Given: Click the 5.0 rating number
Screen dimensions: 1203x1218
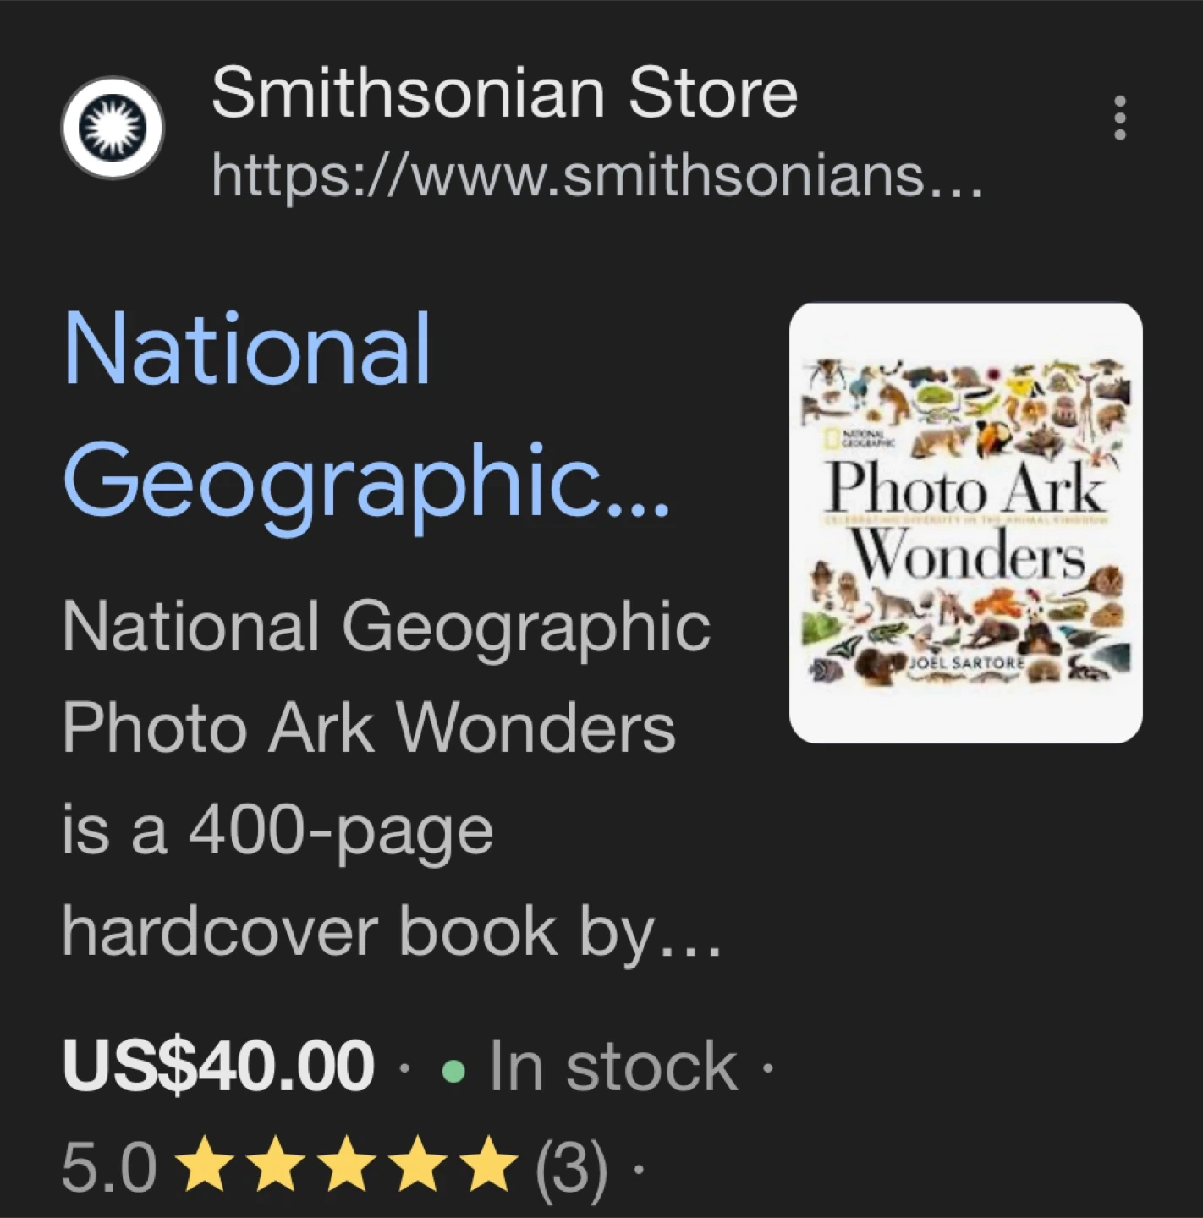Looking at the screenshot, I should pyautogui.click(x=109, y=1167).
